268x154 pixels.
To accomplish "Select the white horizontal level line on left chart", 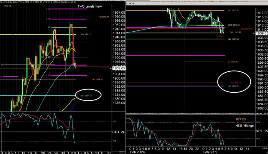I will click(x=69, y=57).
